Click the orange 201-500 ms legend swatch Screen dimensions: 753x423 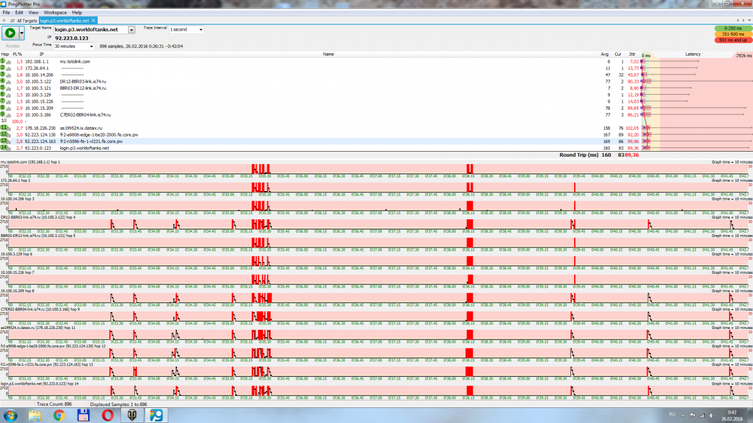pos(733,34)
